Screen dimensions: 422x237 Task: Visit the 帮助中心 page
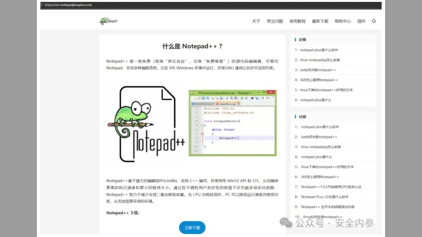click(343, 21)
